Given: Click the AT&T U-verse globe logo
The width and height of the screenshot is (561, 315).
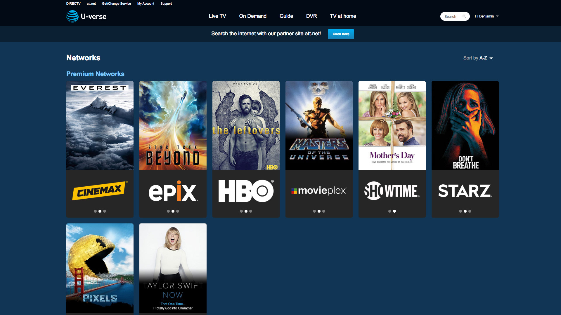Looking at the screenshot, I should pyautogui.click(x=72, y=16).
